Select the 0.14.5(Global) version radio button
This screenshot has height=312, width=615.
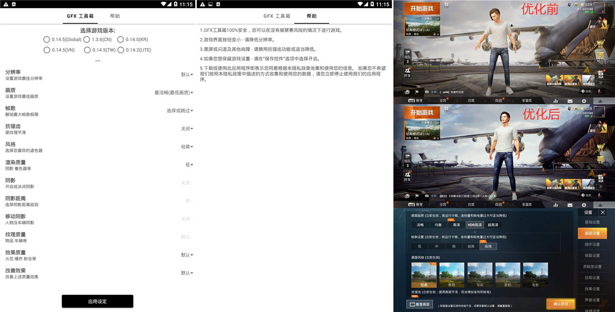pyautogui.click(x=46, y=39)
